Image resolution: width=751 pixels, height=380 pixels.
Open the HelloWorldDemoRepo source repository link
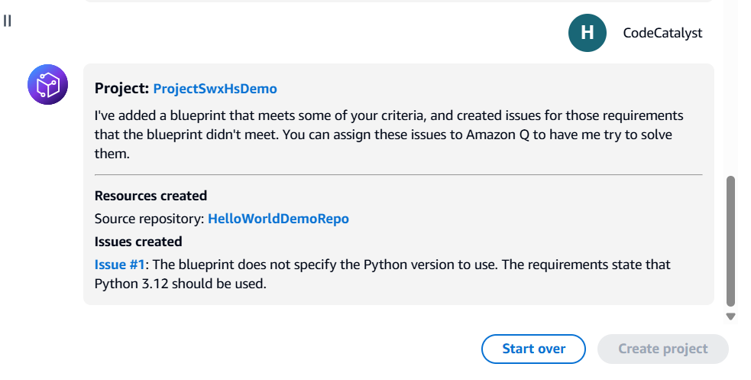point(278,219)
